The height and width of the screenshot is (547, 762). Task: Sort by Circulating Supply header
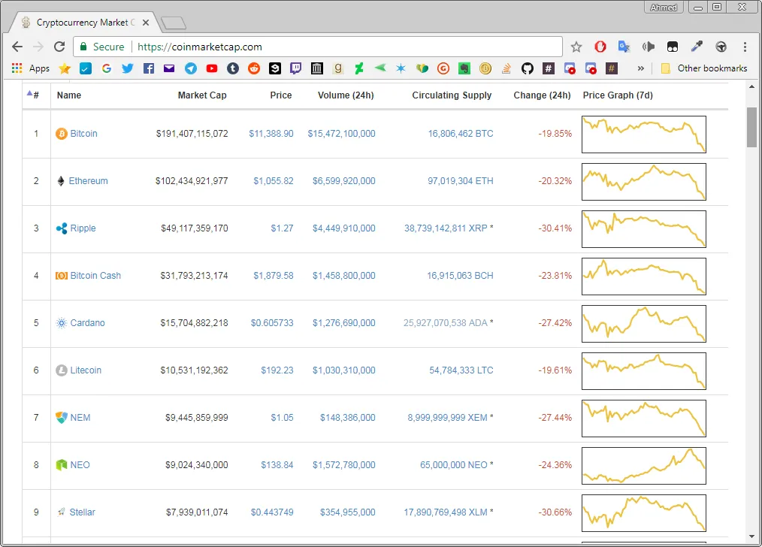(x=452, y=95)
